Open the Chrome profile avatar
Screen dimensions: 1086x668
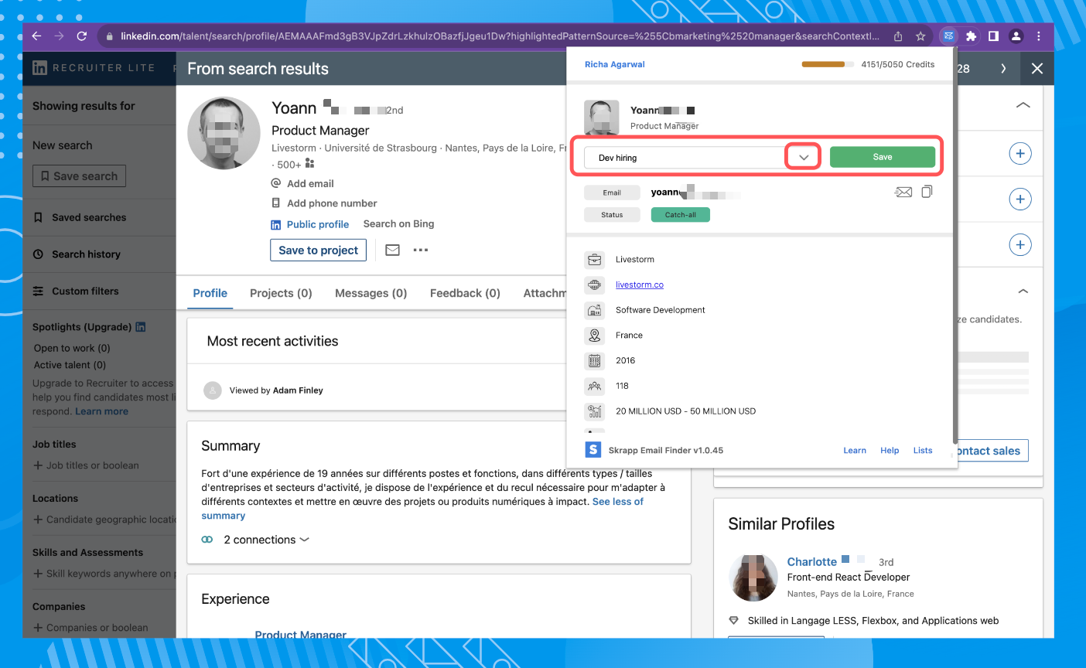click(x=1016, y=36)
